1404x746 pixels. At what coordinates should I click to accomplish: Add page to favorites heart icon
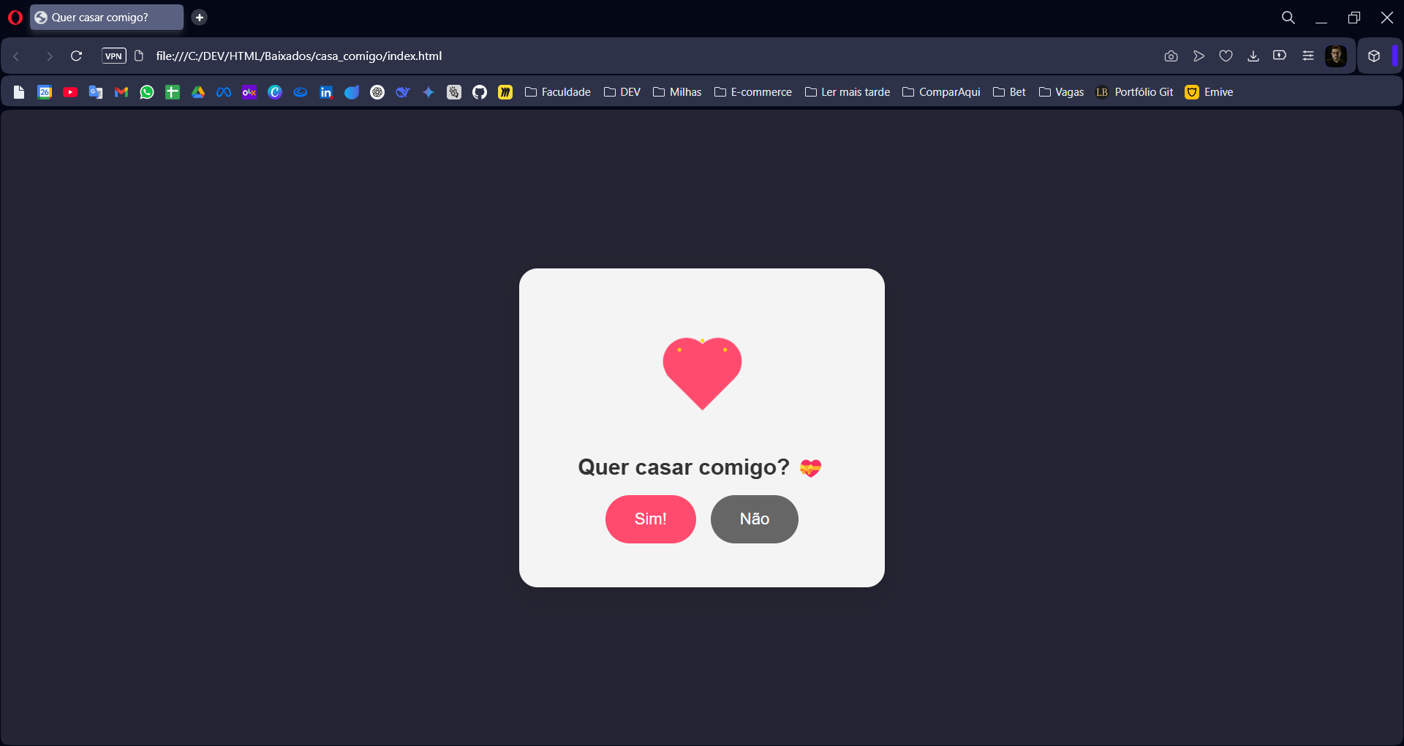point(1226,56)
